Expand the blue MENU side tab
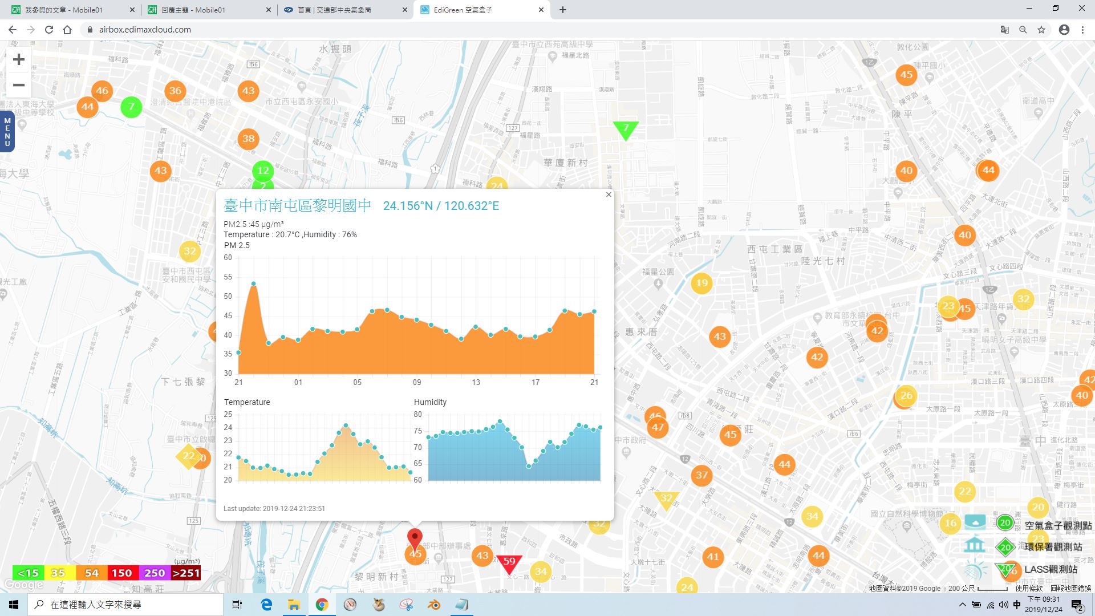This screenshot has width=1095, height=616. pyautogui.click(x=7, y=132)
